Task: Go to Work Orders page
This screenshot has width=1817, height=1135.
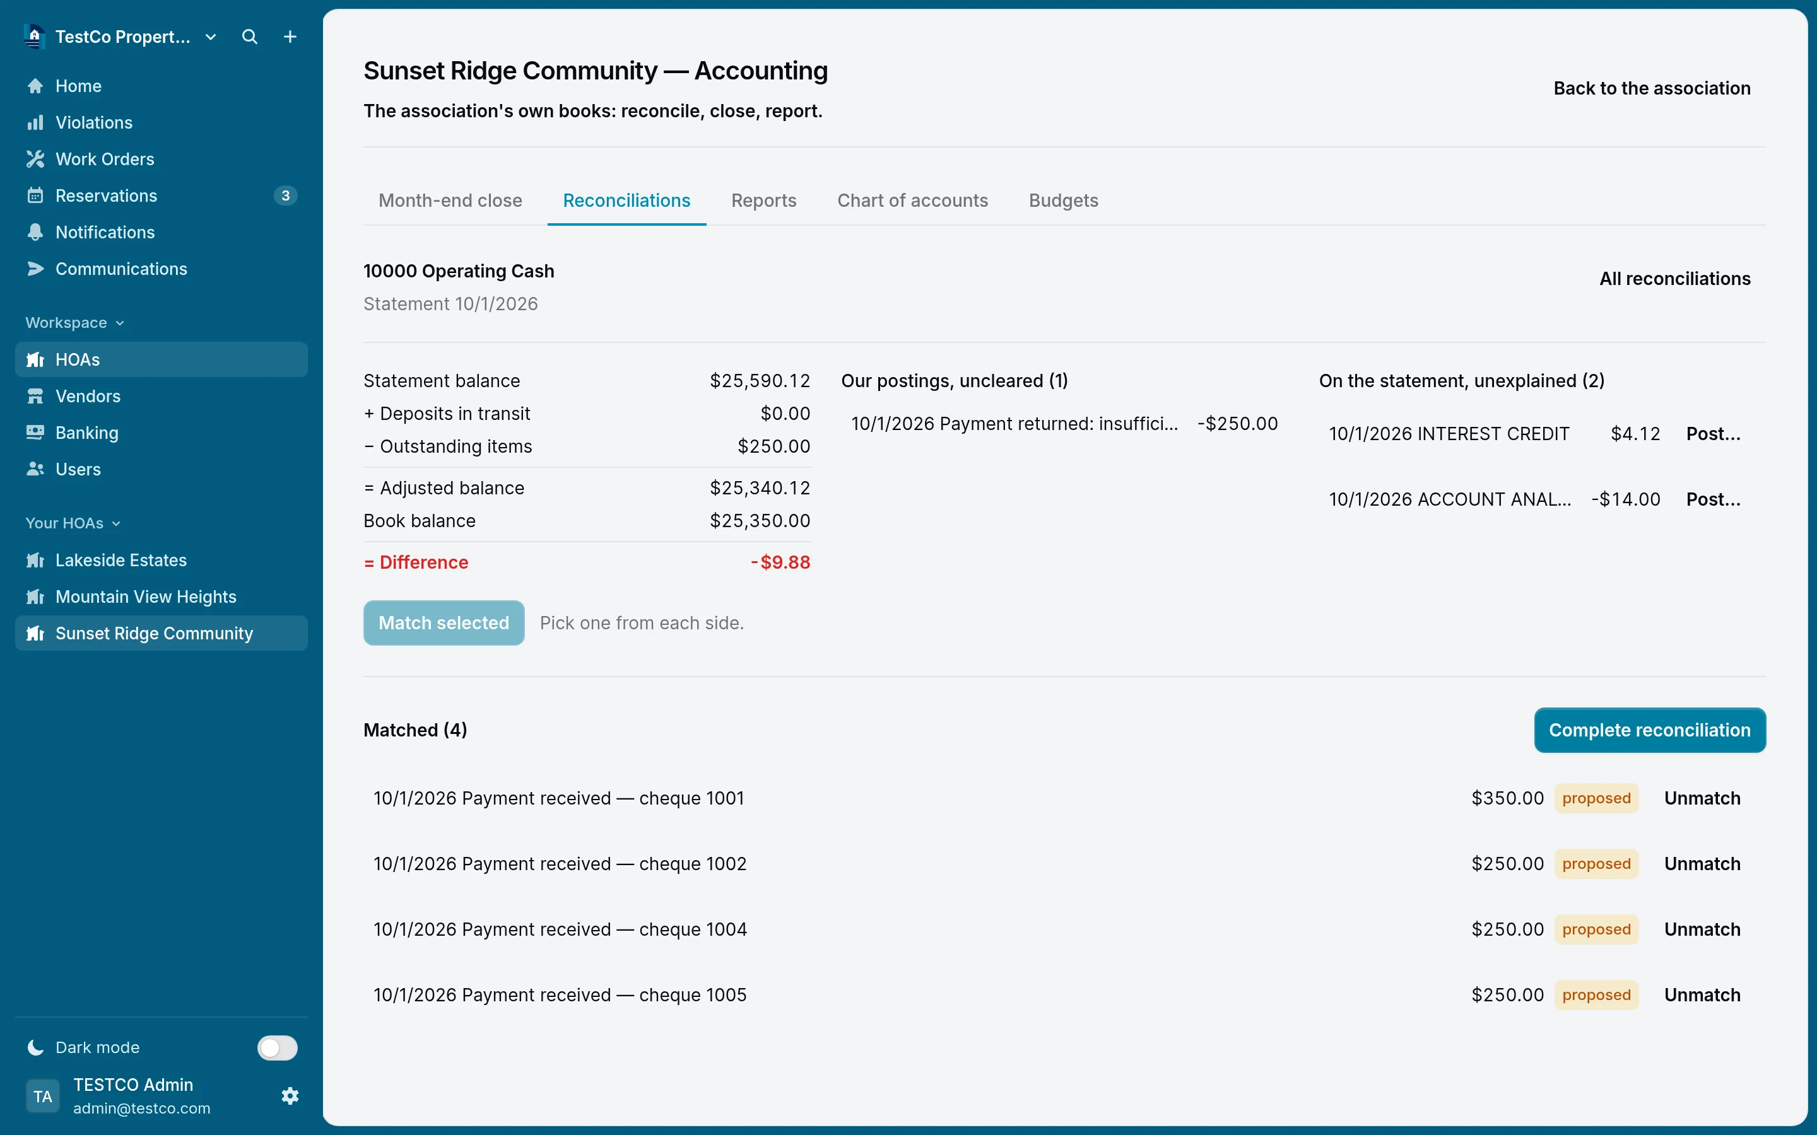Action: click(162, 159)
